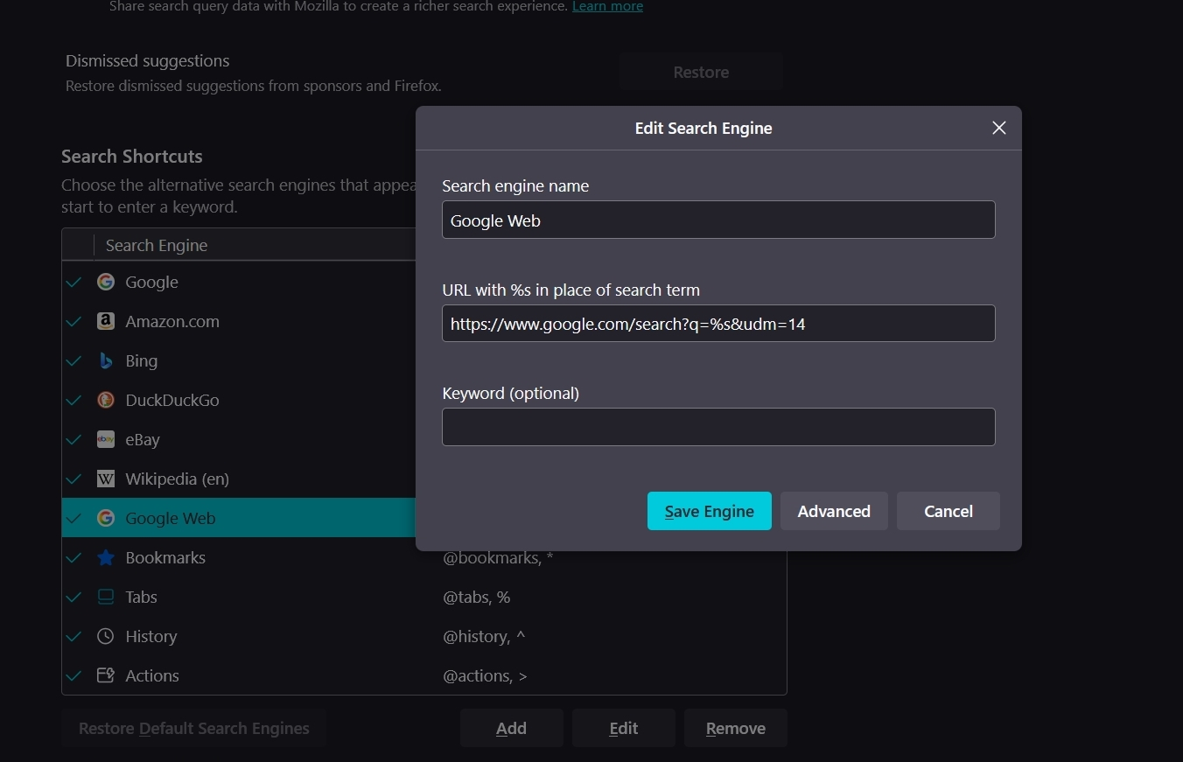The image size is (1183, 762).
Task: Click the Tabs row icon
Action: 106,597
